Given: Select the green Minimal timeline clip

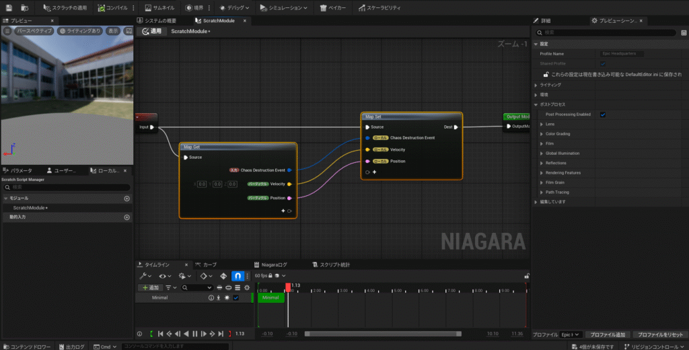Looking at the screenshot, I should 270,298.
